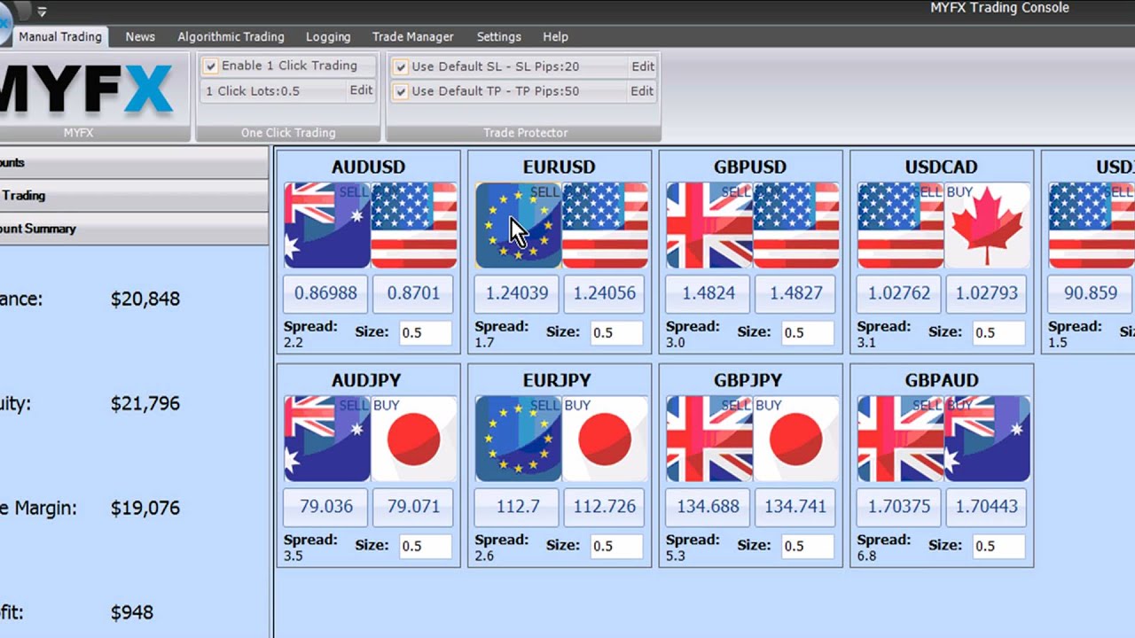
Task: Click GBPUSD buy price 1.4827
Action: (796, 293)
